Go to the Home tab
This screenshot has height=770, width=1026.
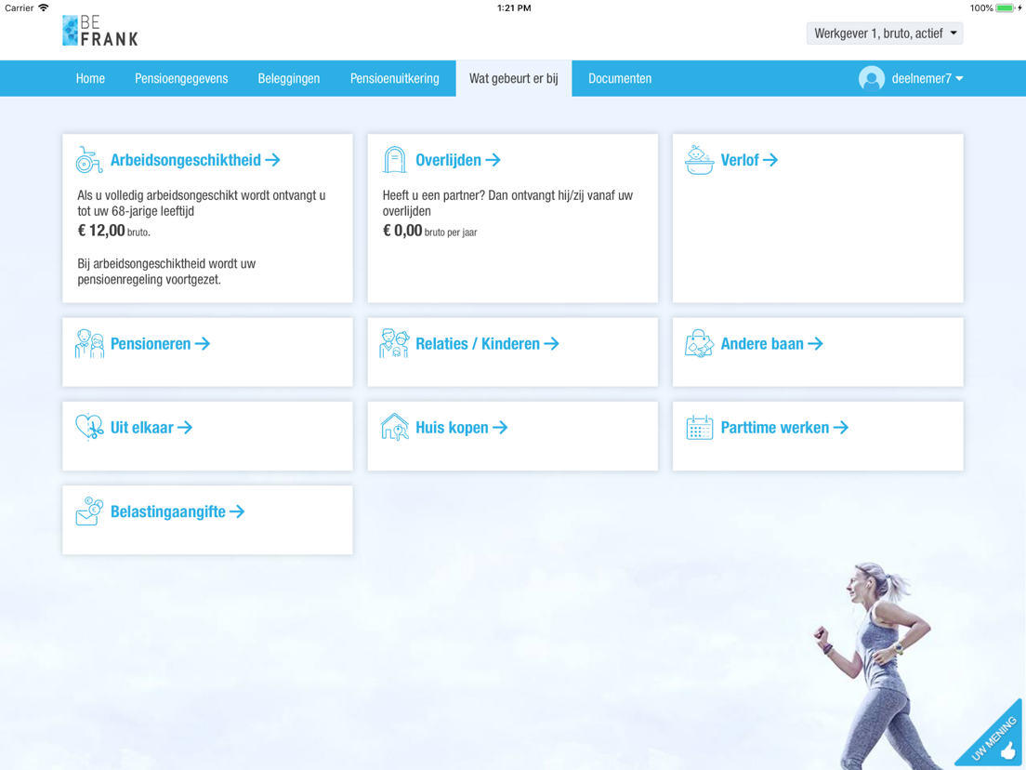(90, 78)
